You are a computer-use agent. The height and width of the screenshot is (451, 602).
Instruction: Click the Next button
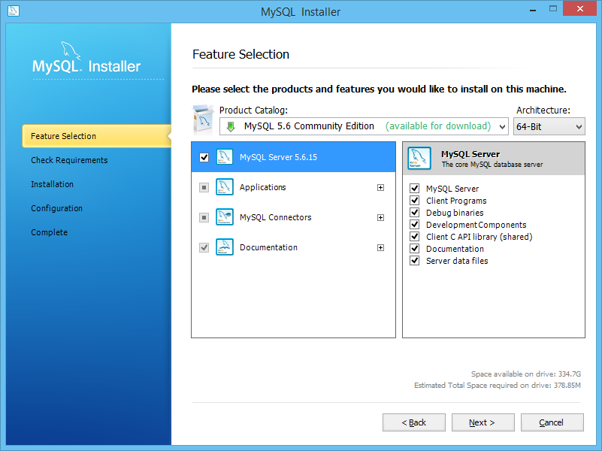pyautogui.click(x=483, y=422)
